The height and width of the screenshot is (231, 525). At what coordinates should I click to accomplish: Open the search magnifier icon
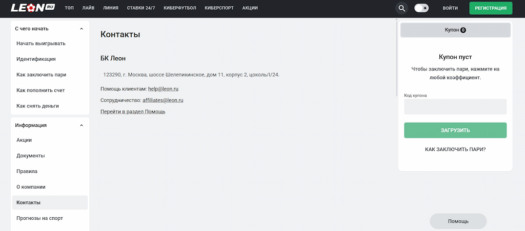pos(401,8)
